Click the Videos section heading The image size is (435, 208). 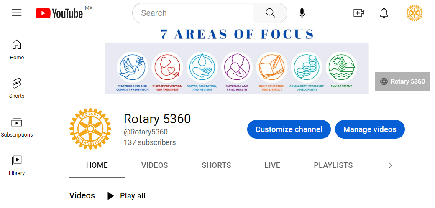[82, 196]
